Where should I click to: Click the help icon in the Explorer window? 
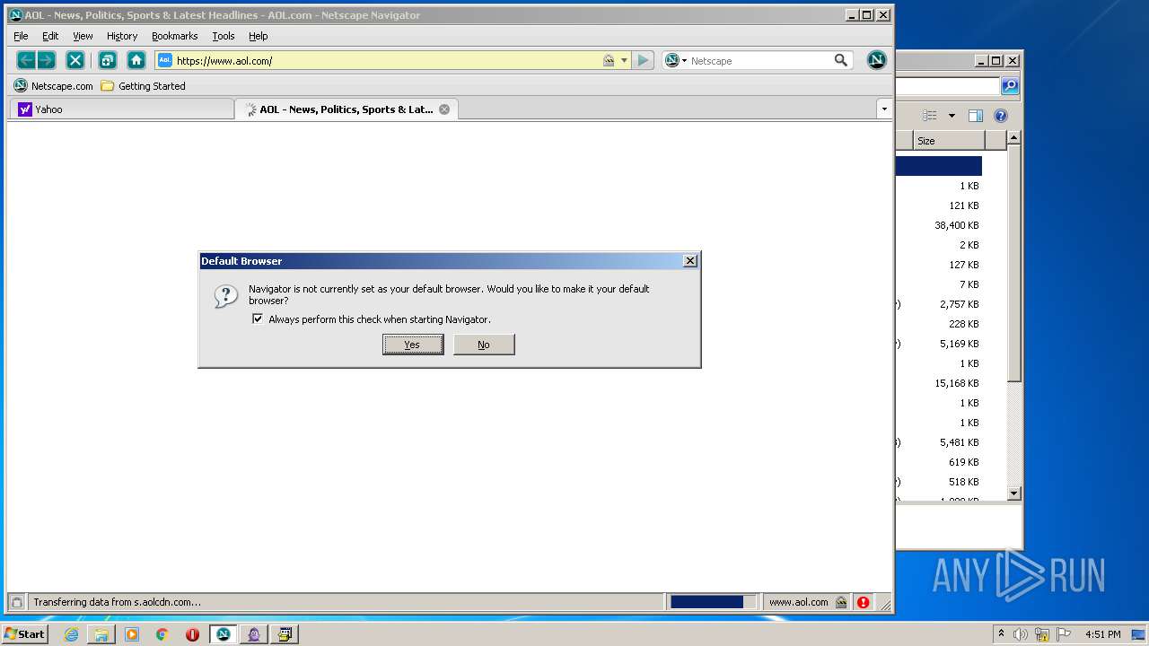(x=1001, y=116)
